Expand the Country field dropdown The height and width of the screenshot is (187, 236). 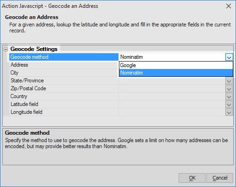tap(229, 96)
